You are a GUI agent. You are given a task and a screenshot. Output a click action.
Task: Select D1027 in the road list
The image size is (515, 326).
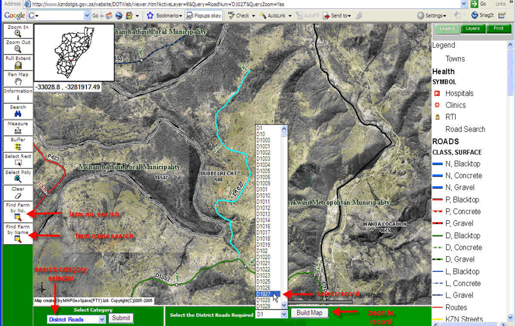268,294
